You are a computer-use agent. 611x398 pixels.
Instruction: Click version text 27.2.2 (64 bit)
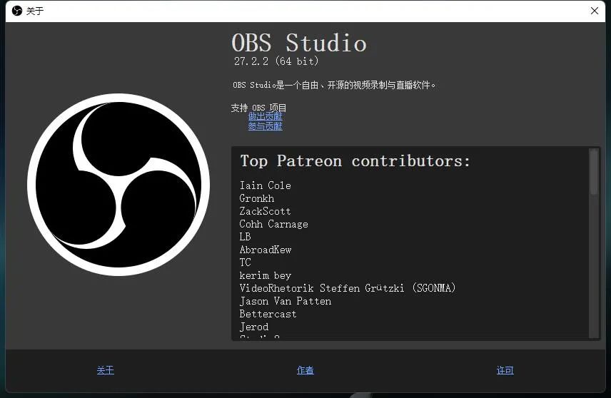(x=276, y=61)
